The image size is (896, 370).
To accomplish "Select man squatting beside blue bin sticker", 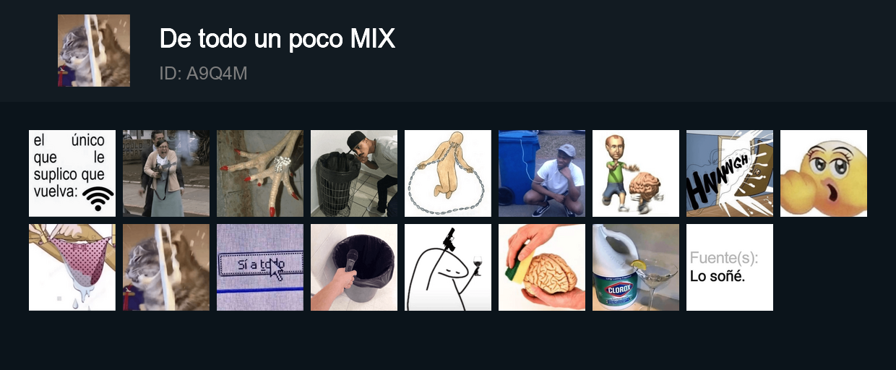I will (542, 173).
